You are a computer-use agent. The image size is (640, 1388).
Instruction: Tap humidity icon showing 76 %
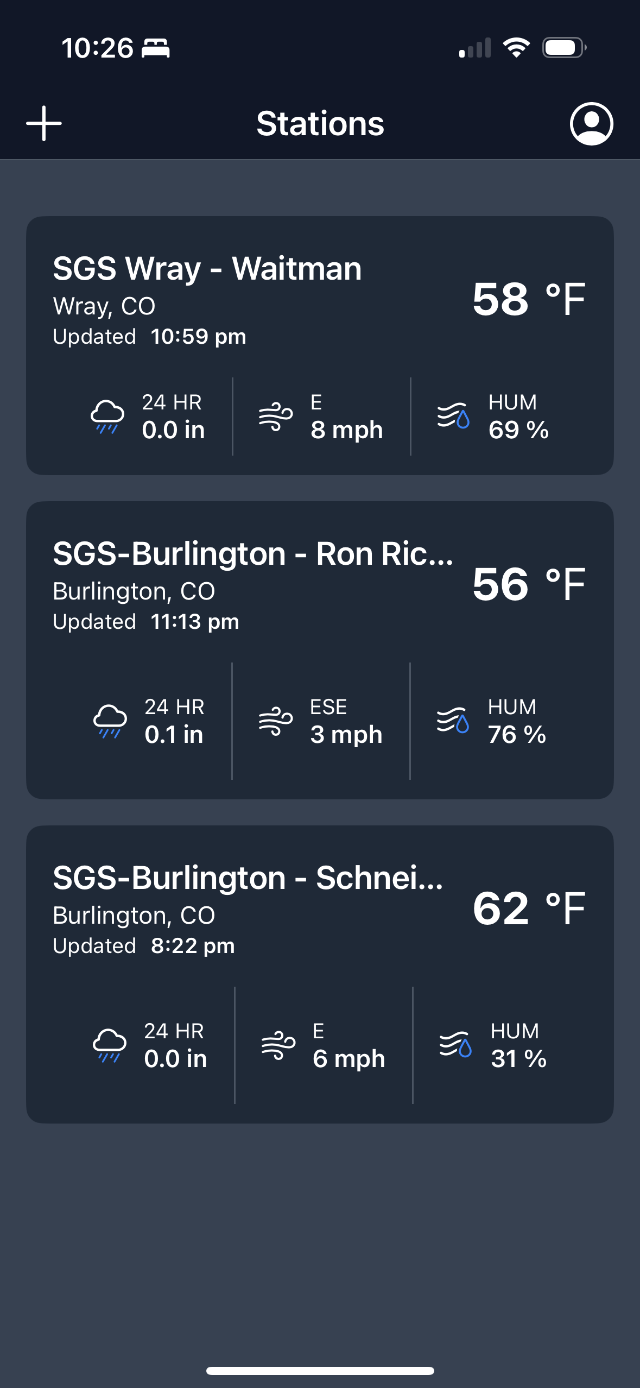tap(453, 721)
